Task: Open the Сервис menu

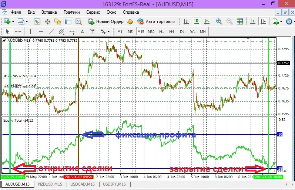Action: (93, 12)
